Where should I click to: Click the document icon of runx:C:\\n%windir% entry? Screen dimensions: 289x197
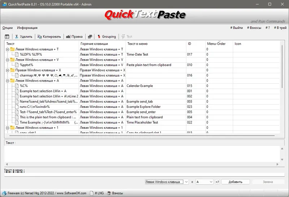click(x=17, y=107)
